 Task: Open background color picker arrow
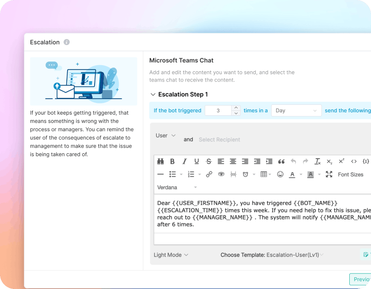coord(319,175)
